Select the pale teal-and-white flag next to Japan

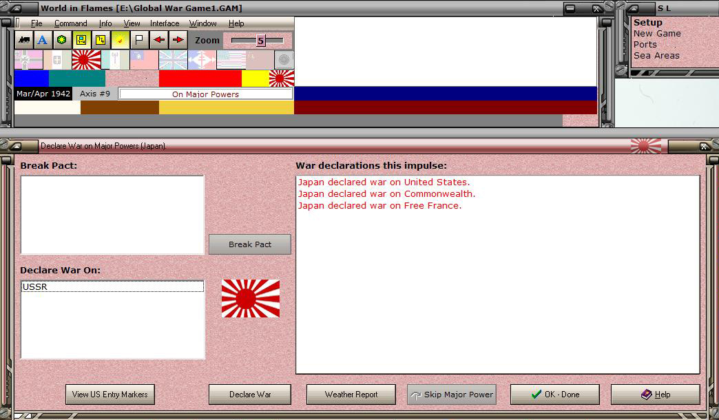pyautogui.click(x=115, y=60)
